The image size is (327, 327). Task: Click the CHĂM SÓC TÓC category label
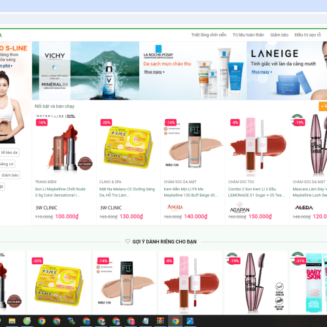[x=241, y=182]
